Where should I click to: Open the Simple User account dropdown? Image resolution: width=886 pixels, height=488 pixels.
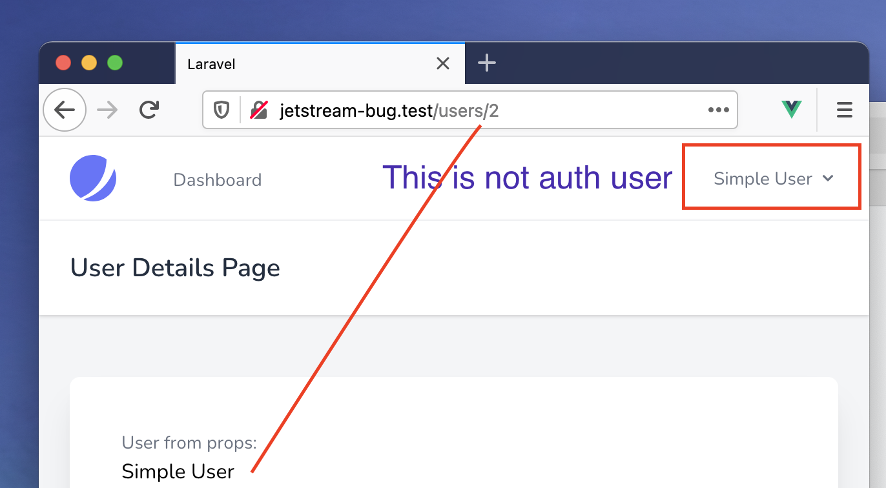point(762,179)
